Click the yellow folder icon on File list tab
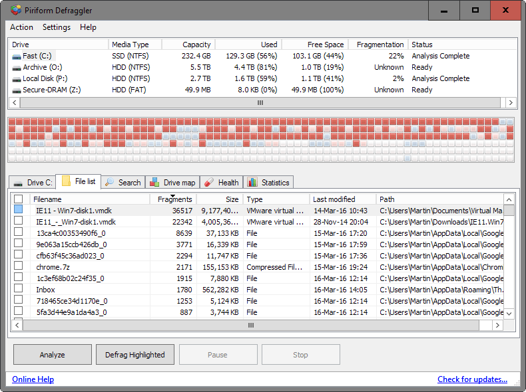Image resolution: width=526 pixels, height=392 pixels. tap(67, 181)
